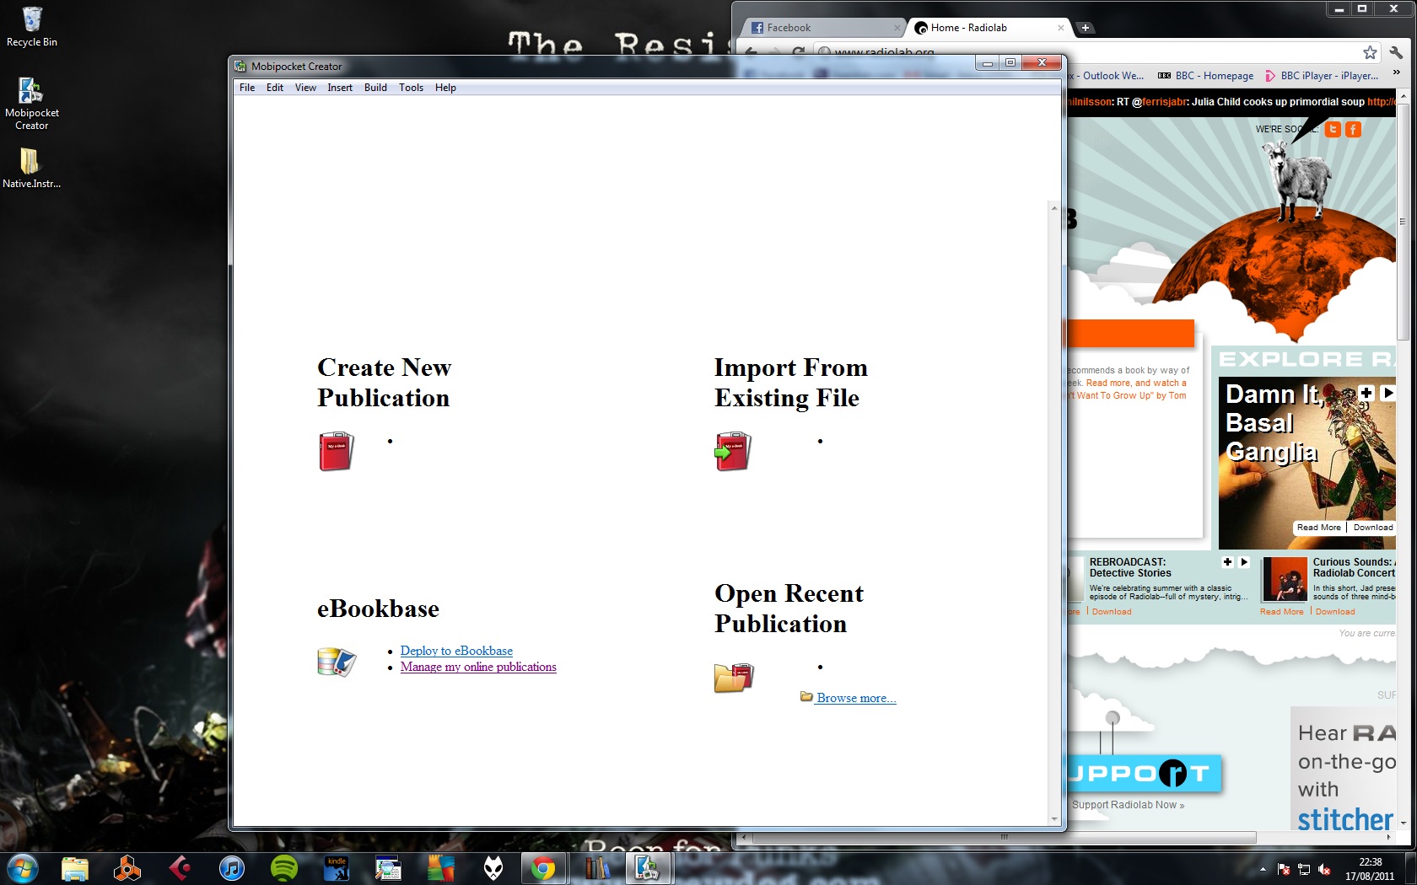Open the books library app in the taskbar
Screen dimensions: 1417x885
point(596,868)
